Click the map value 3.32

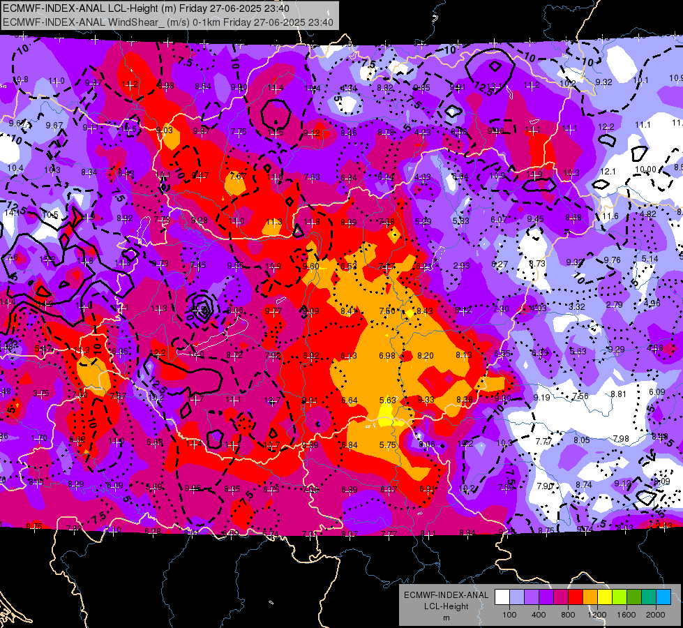(x=576, y=307)
